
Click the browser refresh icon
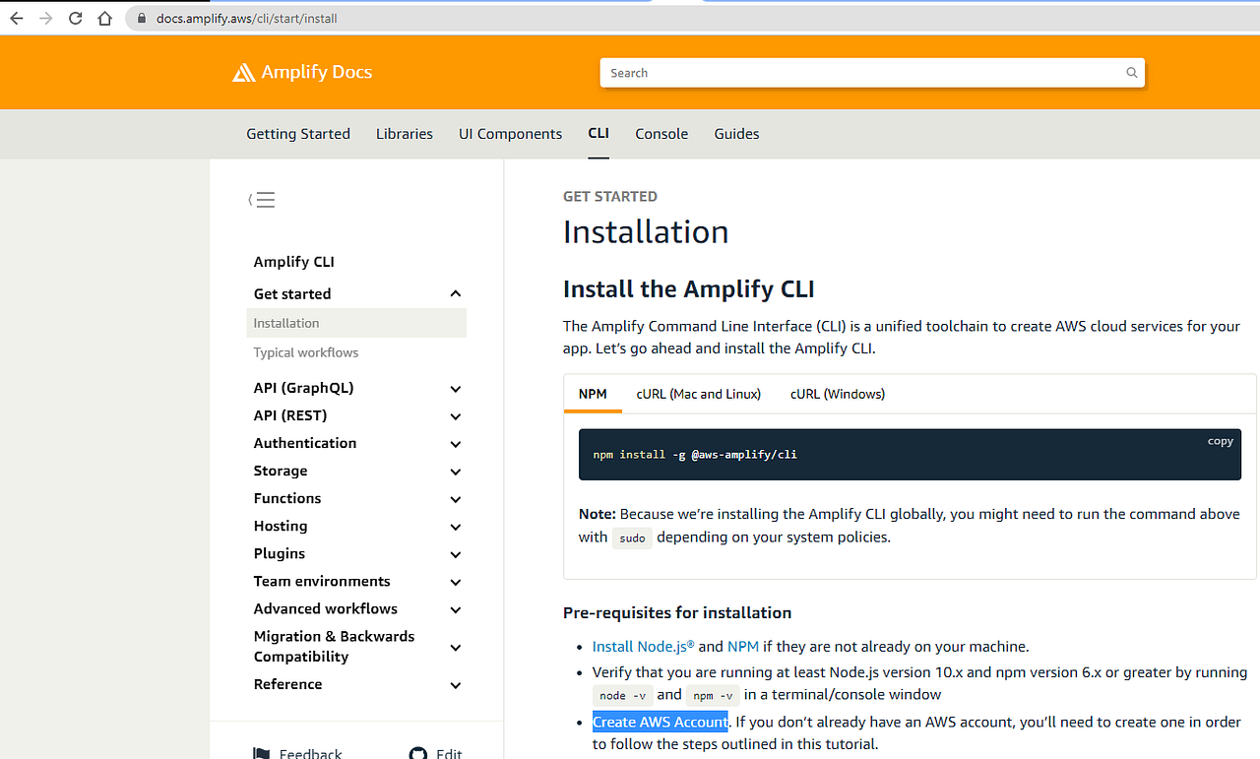pos(75,18)
